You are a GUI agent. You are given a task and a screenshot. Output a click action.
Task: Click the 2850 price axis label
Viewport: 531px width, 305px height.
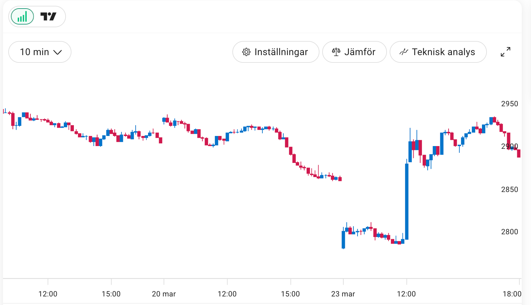(509, 190)
